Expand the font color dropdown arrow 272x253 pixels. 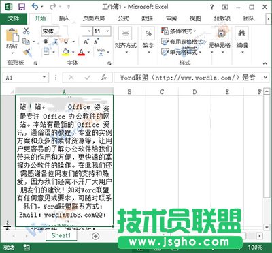coord(88,52)
